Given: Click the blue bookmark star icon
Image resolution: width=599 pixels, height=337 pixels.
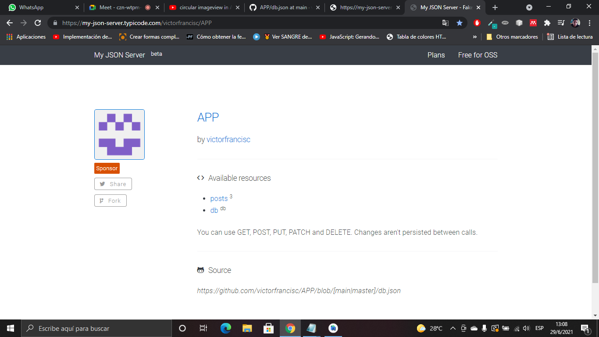Looking at the screenshot, I should point(460,23).
